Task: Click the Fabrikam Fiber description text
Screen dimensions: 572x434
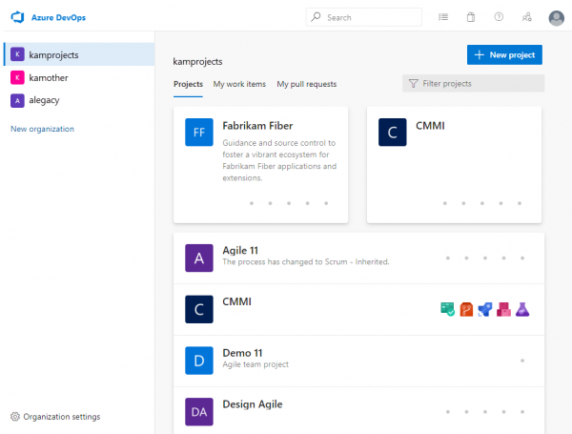Action: (279, 160)
